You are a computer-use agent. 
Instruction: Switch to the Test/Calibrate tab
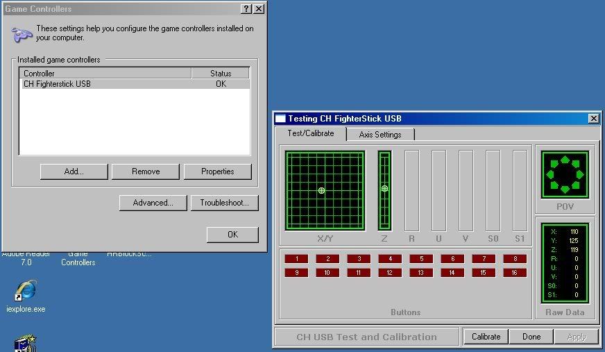tap(311, 133)
